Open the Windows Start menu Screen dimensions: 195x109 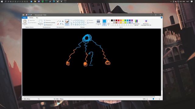[x=2, y=2]
